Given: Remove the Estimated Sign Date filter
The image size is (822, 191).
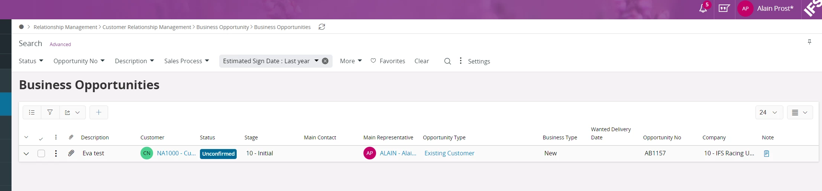Looking at the screenshot, I should pos(325,61).
